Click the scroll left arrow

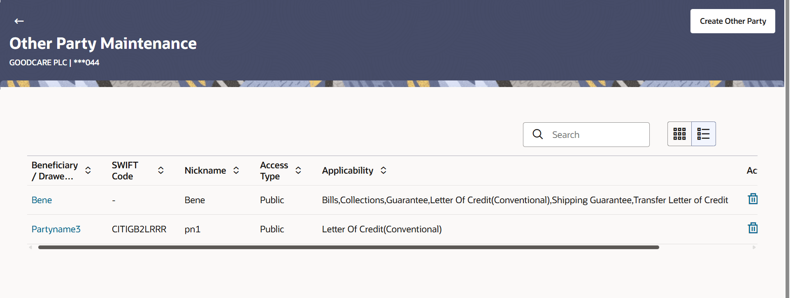coord(30,248)
